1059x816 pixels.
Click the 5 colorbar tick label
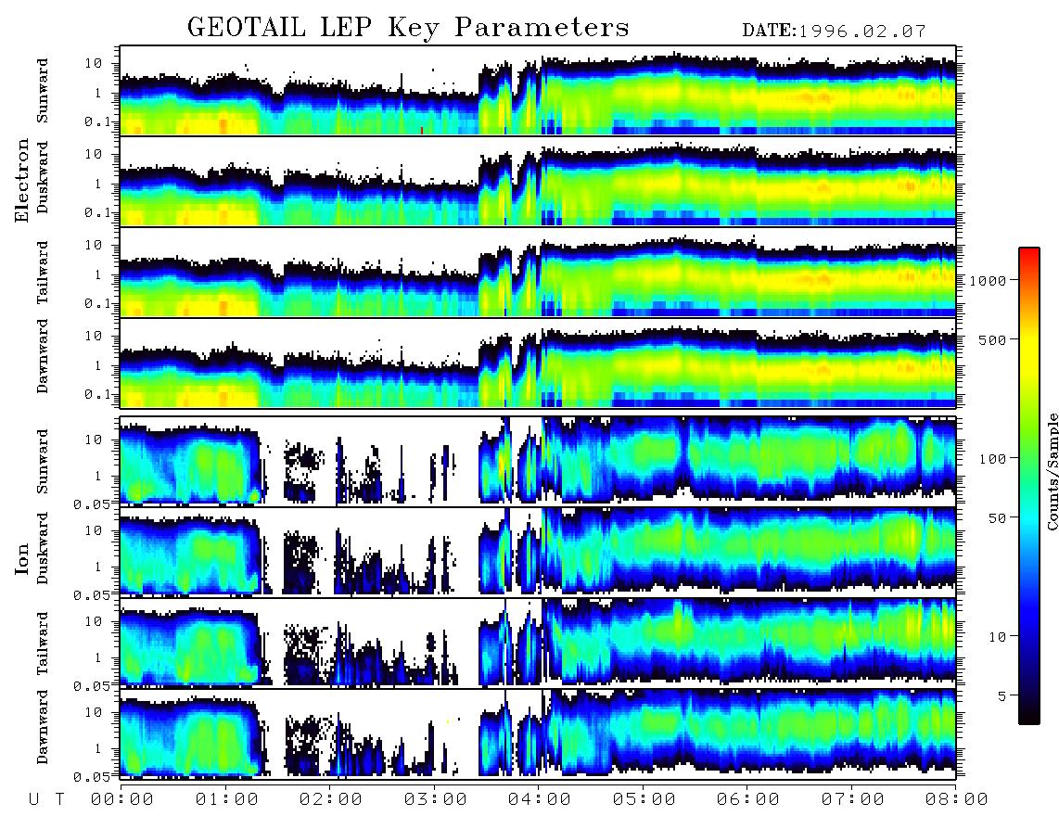(x=1002, y=695)
